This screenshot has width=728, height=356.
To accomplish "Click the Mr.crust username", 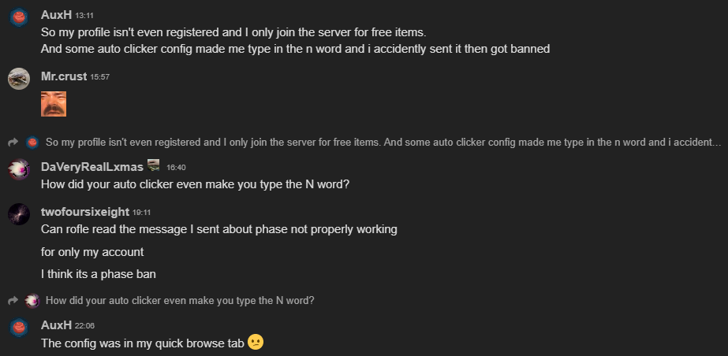I will pos(64,76).
